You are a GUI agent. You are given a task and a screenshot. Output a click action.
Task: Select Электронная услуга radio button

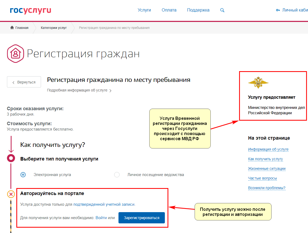coord(23,175)
